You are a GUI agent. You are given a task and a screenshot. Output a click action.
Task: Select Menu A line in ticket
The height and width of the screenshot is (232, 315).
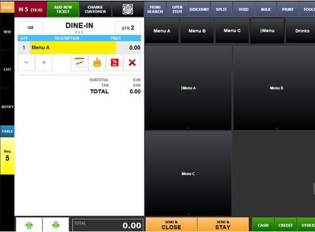(x=79, y=48)
